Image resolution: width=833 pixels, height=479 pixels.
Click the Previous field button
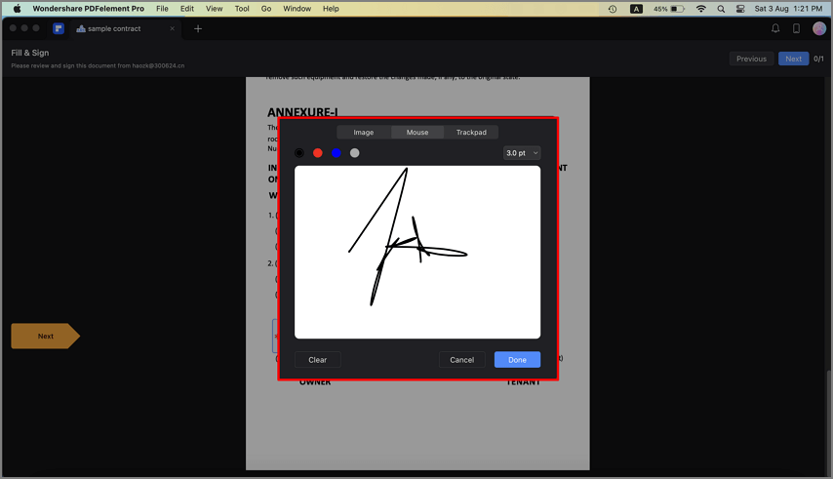[751, 59]
